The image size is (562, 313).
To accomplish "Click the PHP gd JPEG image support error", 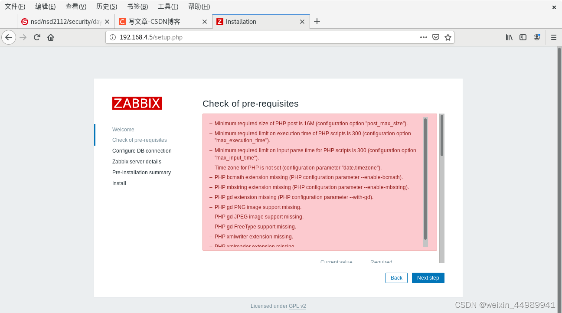I will [259, 217].
